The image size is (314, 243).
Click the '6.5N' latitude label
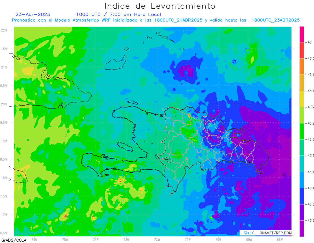coord(4,233)
